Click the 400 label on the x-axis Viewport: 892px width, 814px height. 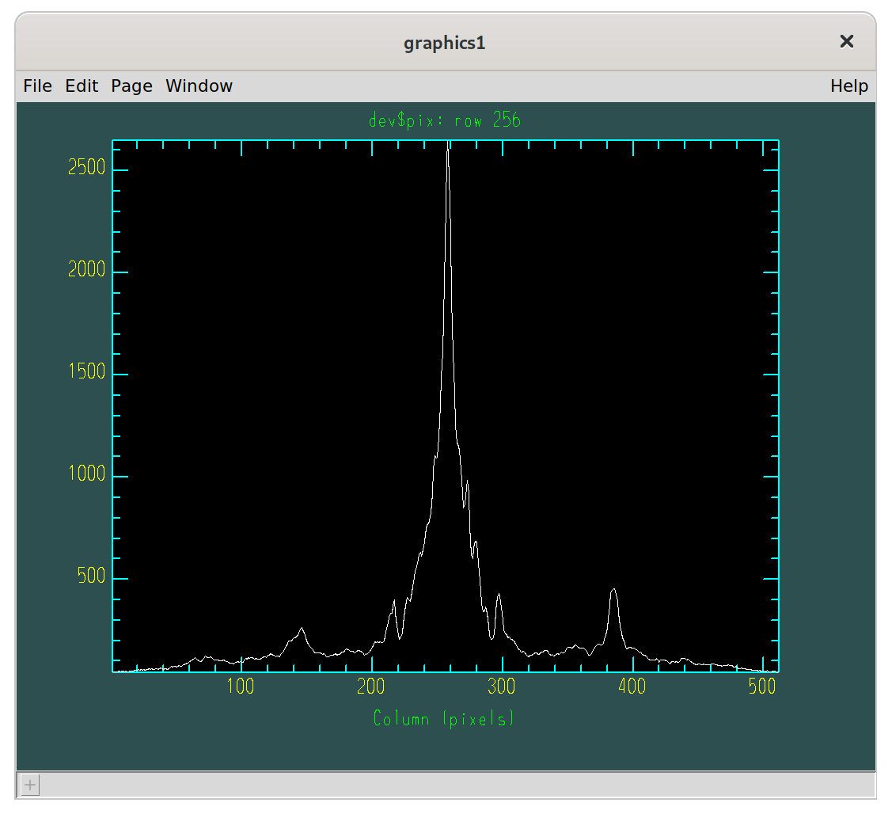(632, 687)
